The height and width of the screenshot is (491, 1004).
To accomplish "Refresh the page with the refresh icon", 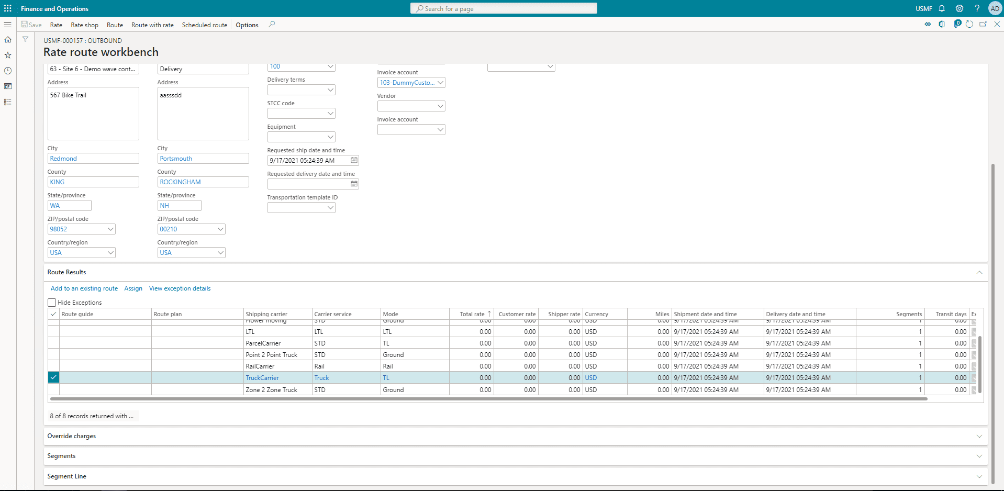I will 969,24.
